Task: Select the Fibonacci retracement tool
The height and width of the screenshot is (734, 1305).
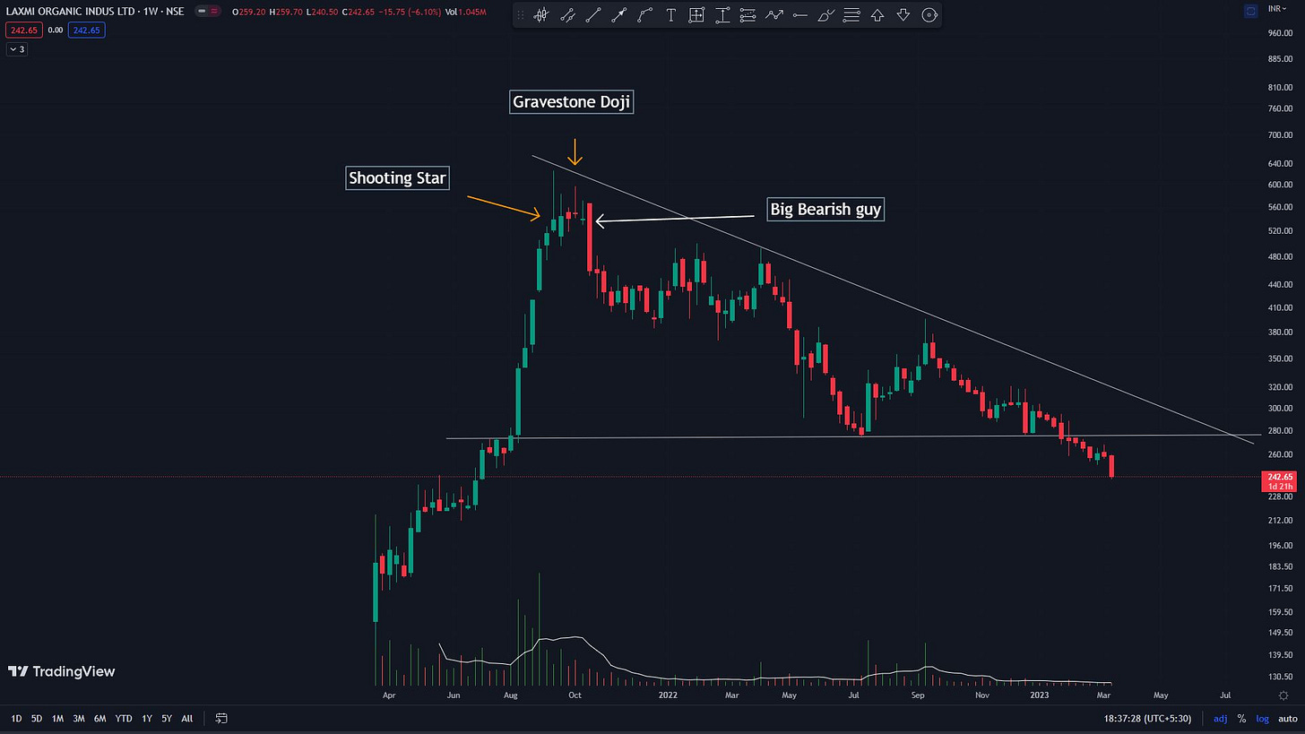Action: (x=748, y=15)
